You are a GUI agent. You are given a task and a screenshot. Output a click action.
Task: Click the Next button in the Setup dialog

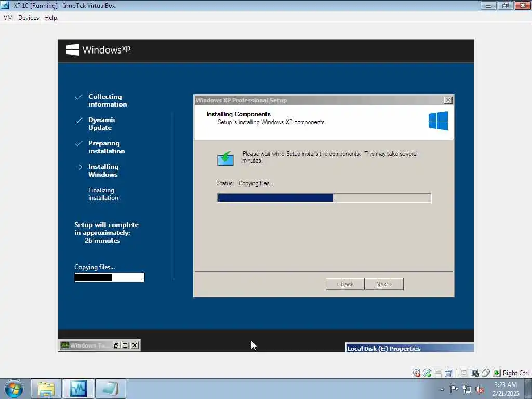[384, 284]
